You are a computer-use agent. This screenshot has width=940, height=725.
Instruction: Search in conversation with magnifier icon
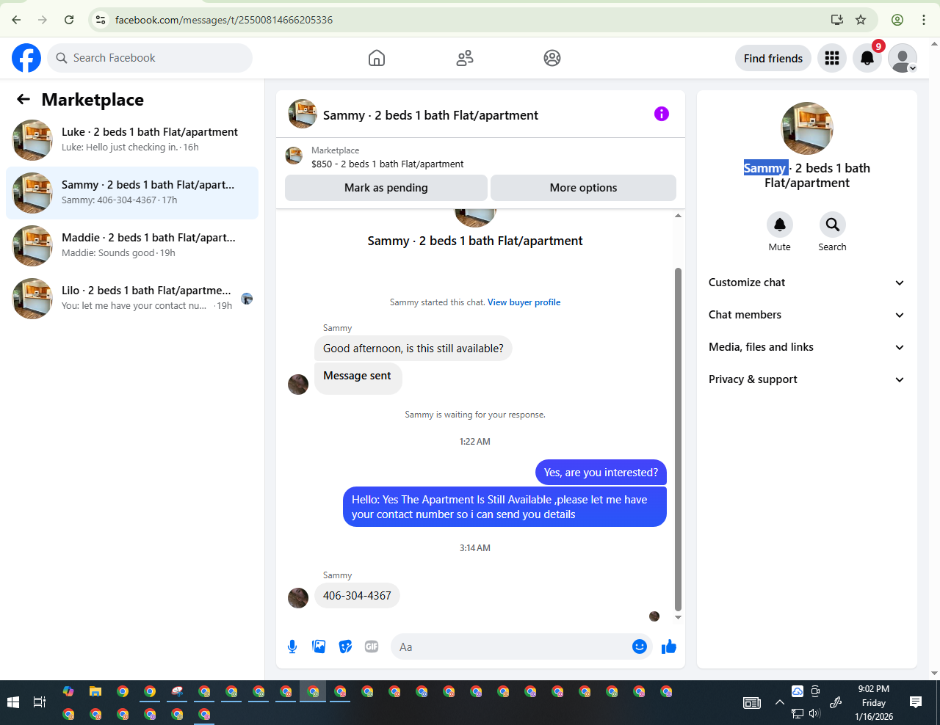point(832,225)
